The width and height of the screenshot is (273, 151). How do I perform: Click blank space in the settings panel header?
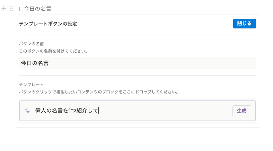click(155, 24)
